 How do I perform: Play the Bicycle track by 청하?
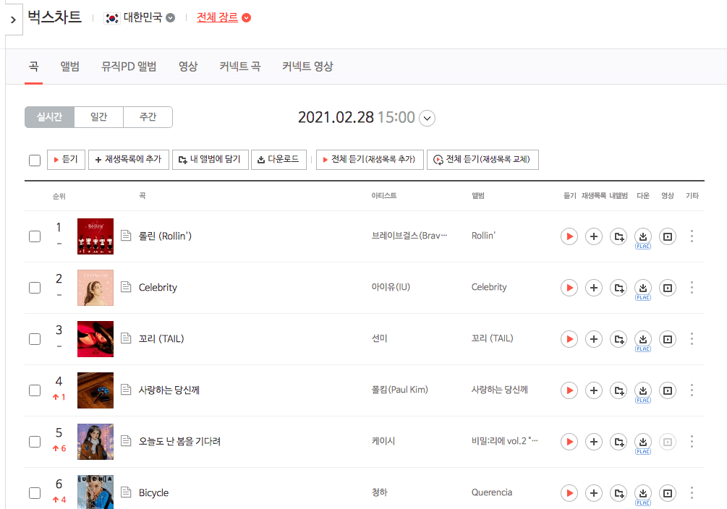coord(569,493)
